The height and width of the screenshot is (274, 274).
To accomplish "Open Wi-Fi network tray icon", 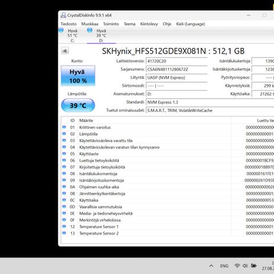I will [237, 265].
